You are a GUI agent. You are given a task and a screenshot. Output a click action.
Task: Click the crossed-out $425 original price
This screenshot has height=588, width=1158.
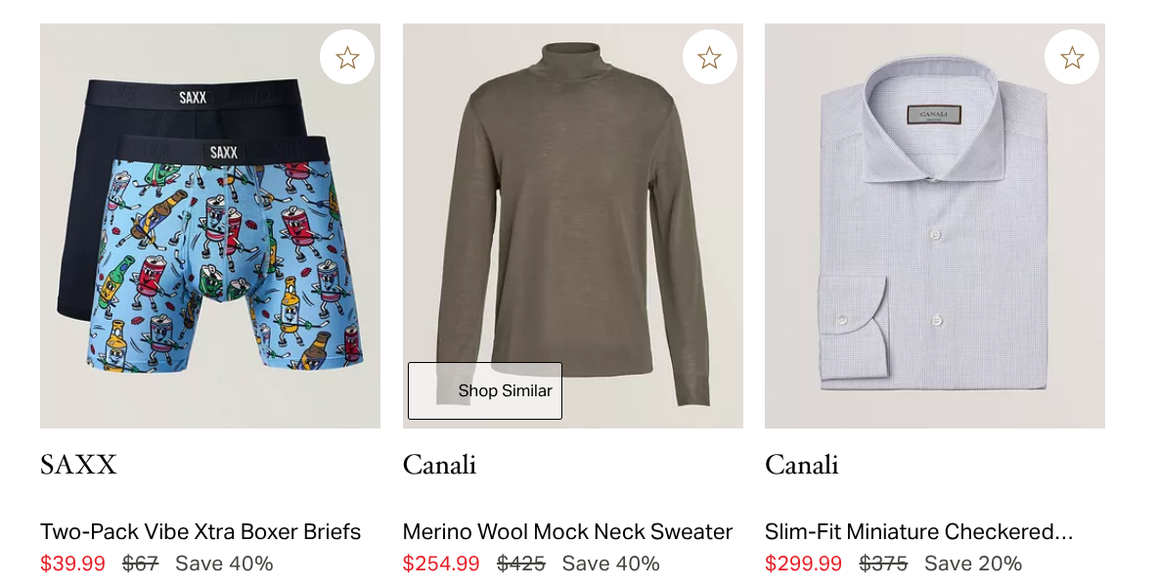(521, 564)
